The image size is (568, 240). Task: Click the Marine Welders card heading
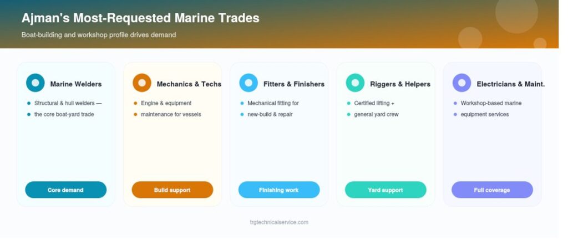pyautogui.click(x=76, y=84)
